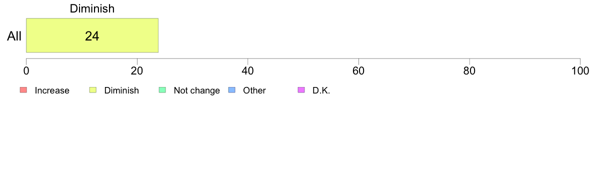Click the axis tick labeled 20
Image resolution: width=594 pixels, height=184 pixels.
(137, 70)
